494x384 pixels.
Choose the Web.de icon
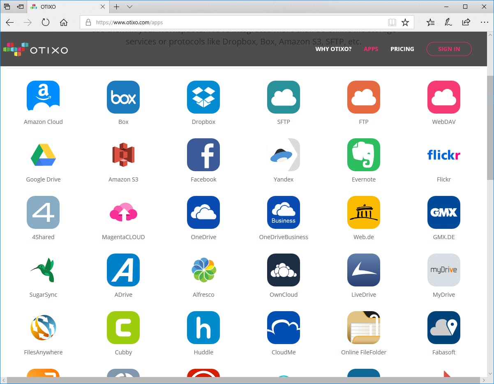(x=364, y=212)
